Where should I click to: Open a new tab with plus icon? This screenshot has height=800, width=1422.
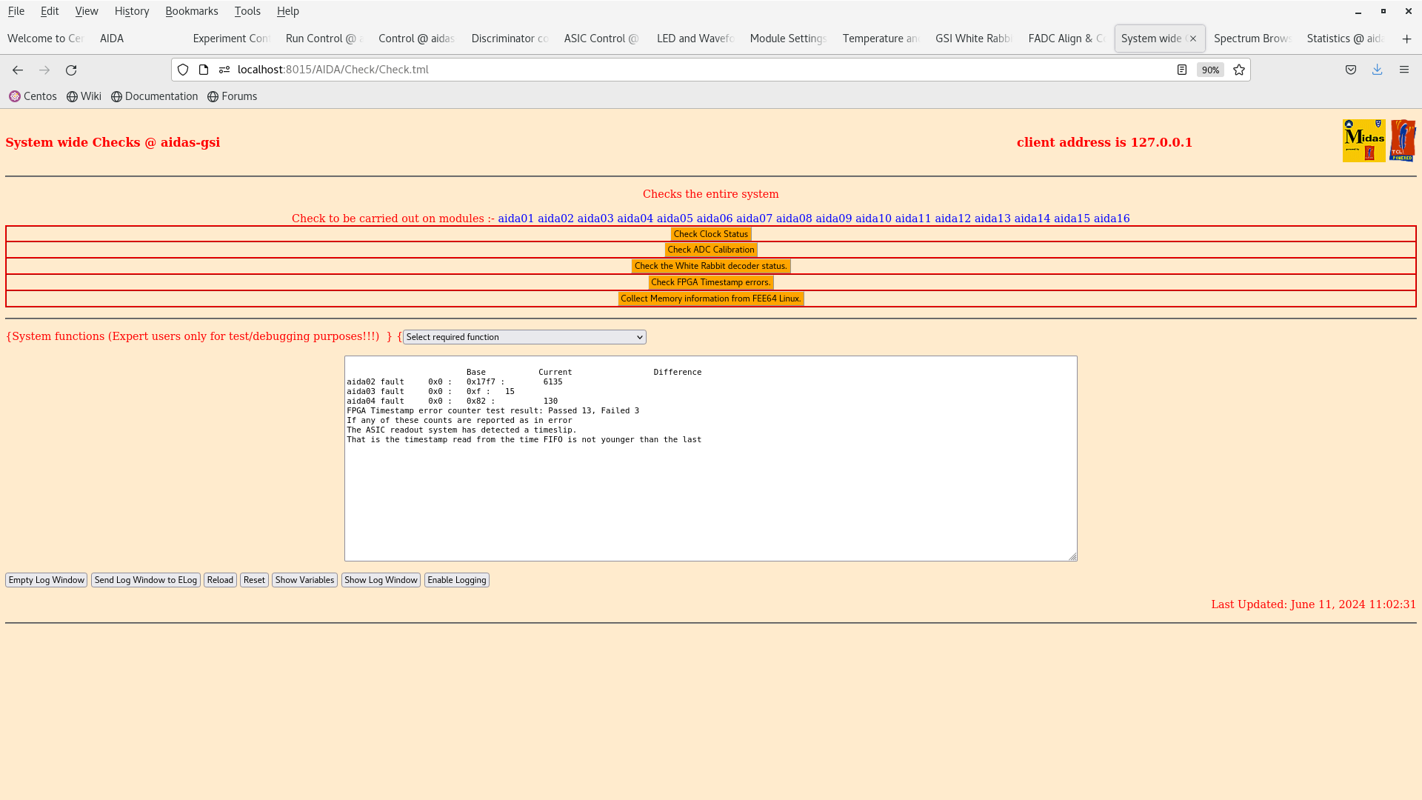1406,39
